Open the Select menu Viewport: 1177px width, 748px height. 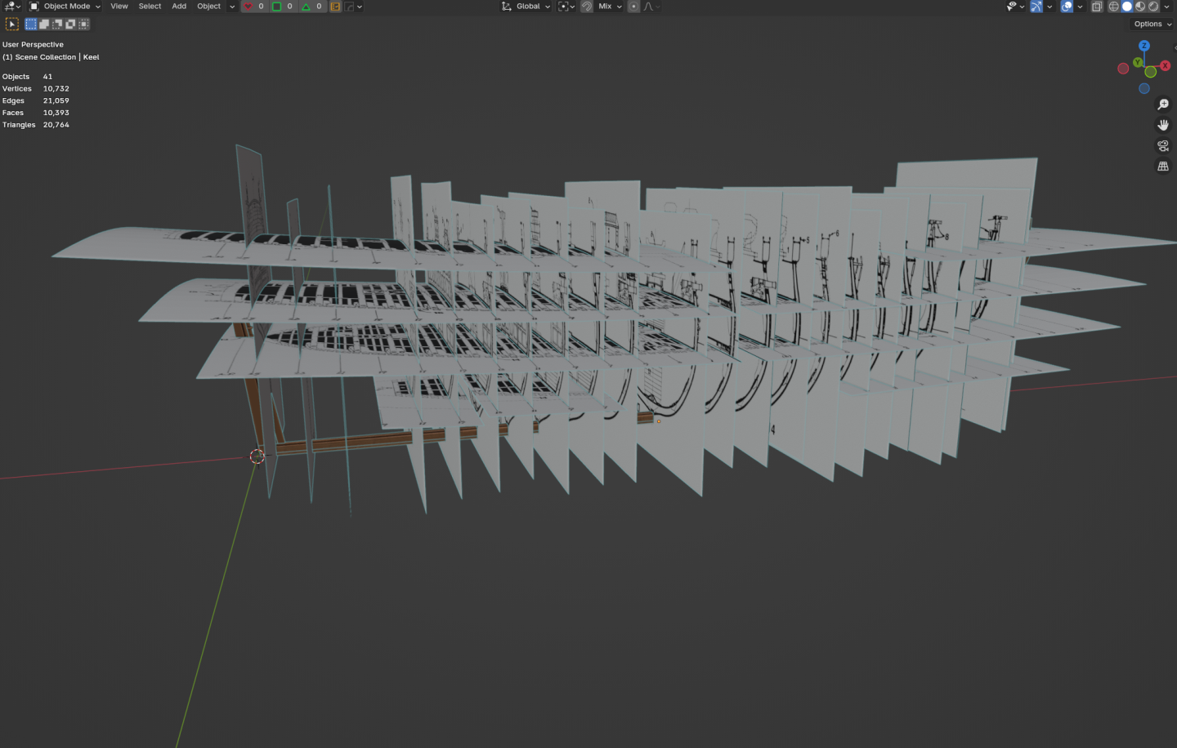[150, 6]
